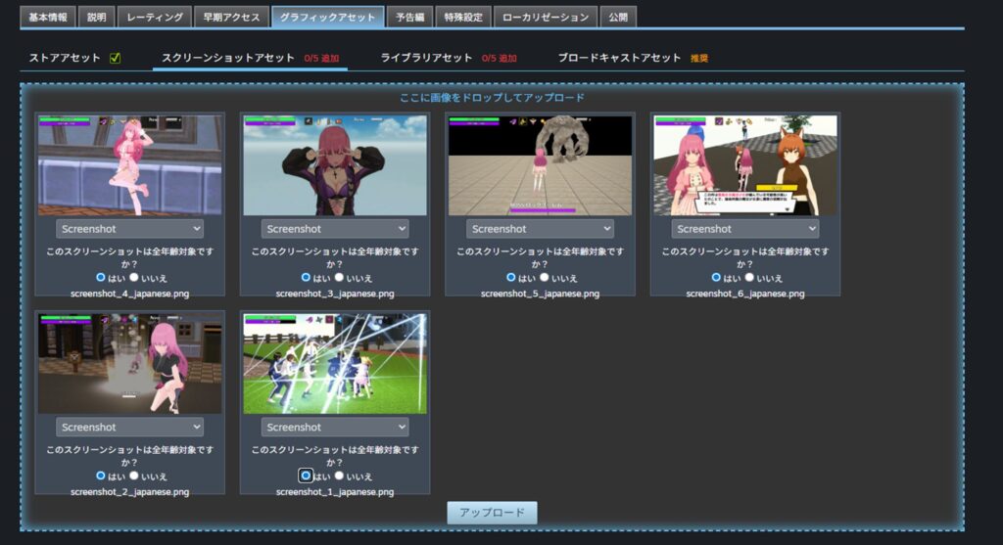Click the screenshot_2_japanese.png thumbnail
Image resolution: width=1003 pixels, height=545 pixels.
click(x=129, y=364)
